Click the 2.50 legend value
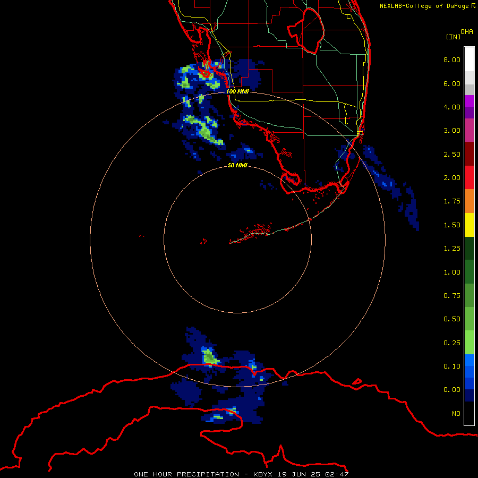478x478 pixels. [452, 154]
